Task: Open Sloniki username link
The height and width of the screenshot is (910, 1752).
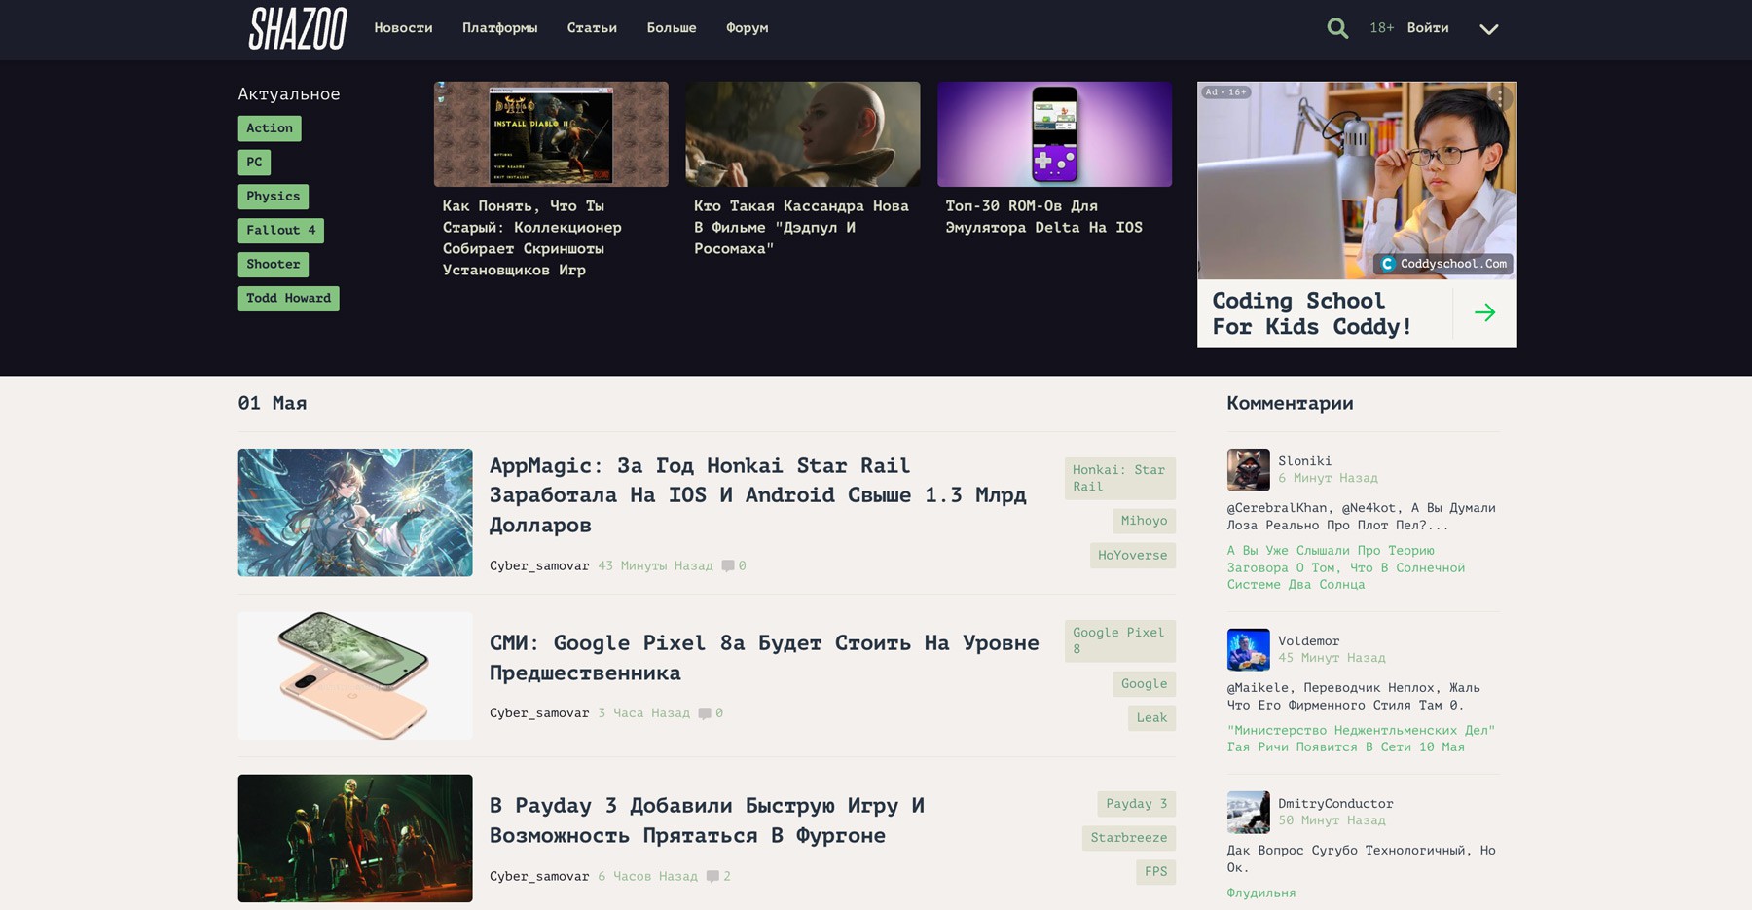Action: [1304, 461]
